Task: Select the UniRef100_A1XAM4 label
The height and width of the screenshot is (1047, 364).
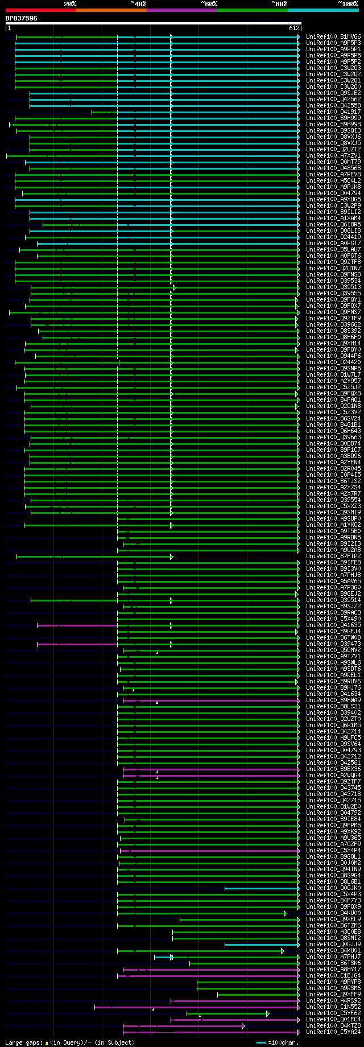Action: [333, 218]
